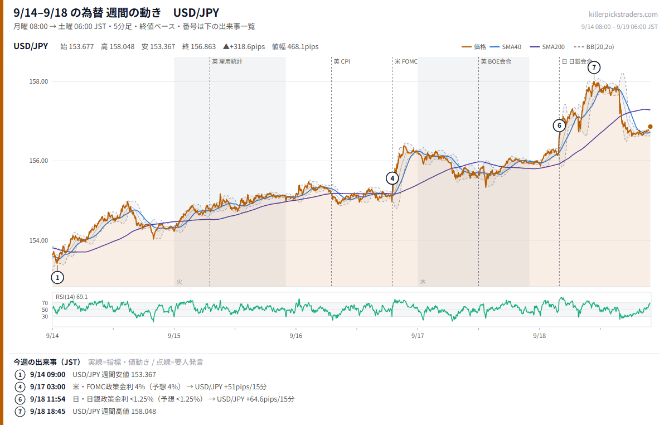
Task: Click the 9/14 date axis label
Action: [52, 336]
